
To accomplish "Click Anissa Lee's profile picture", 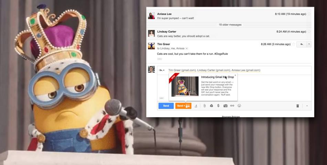I will point(151,15).
